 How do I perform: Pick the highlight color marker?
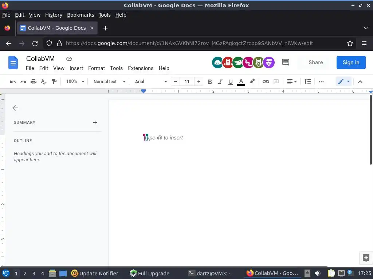coord(252,81)
